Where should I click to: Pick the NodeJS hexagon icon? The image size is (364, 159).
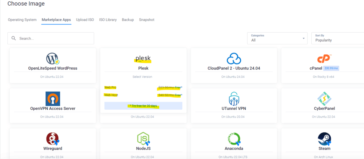143,139
